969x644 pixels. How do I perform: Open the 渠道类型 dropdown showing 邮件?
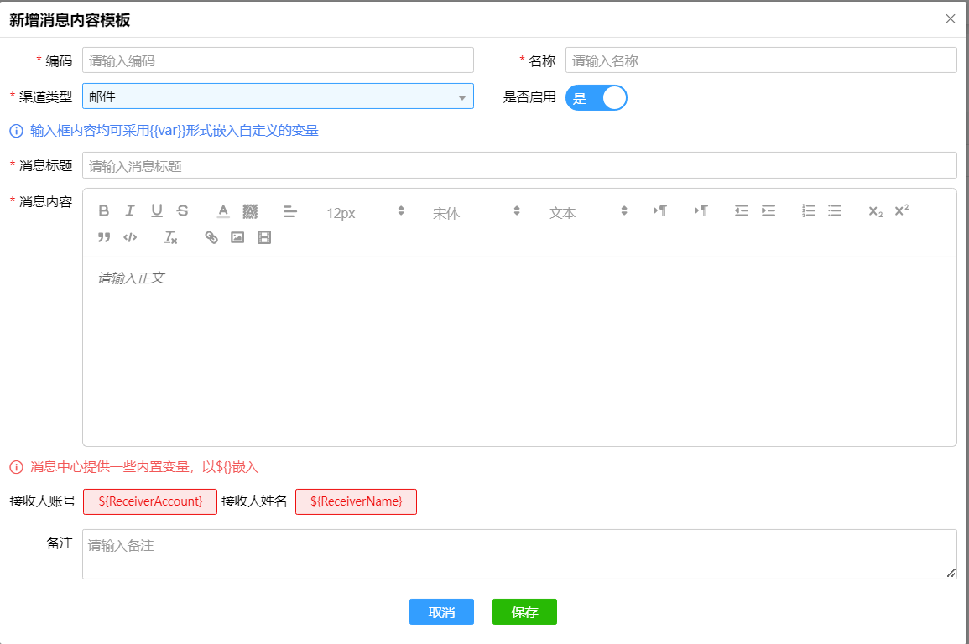278,96
